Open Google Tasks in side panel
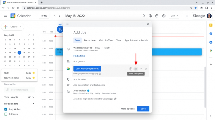Screen dimensions: 215x120 [211, 34]
